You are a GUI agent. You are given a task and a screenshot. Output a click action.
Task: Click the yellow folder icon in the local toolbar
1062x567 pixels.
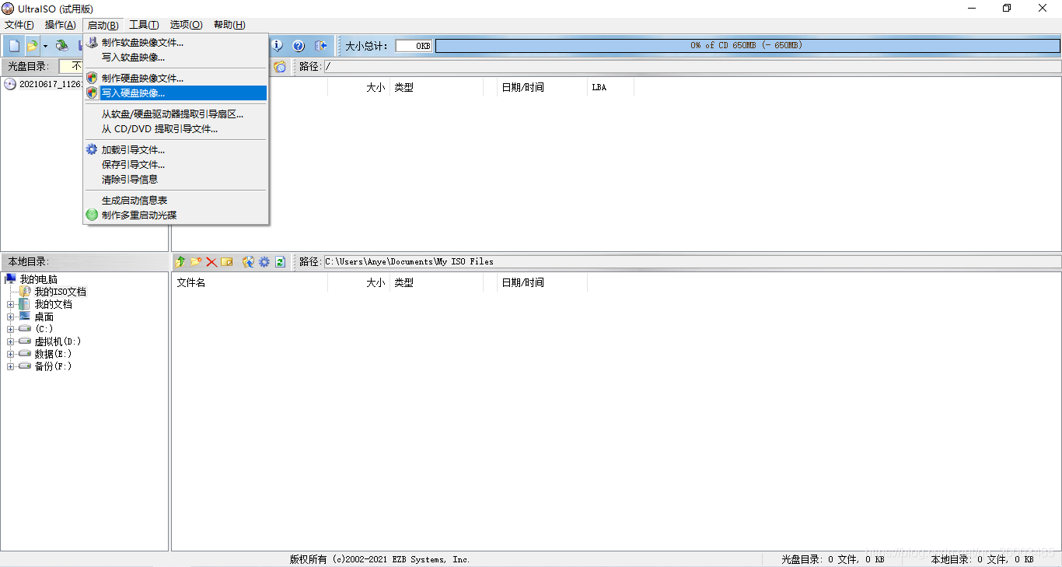pos(227,262)
